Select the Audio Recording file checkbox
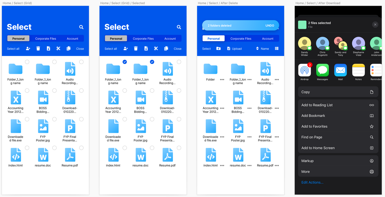This screenshot has width=385, height=197. coord(81,62)
